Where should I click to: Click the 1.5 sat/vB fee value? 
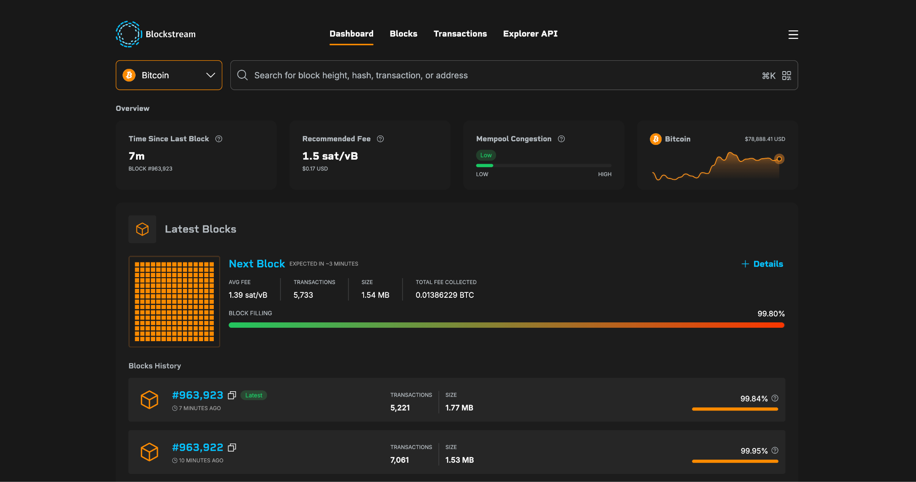(330, 156)
